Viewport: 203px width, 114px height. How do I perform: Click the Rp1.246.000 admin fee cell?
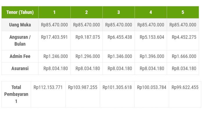pyautogui.click(x=55, y=56)
